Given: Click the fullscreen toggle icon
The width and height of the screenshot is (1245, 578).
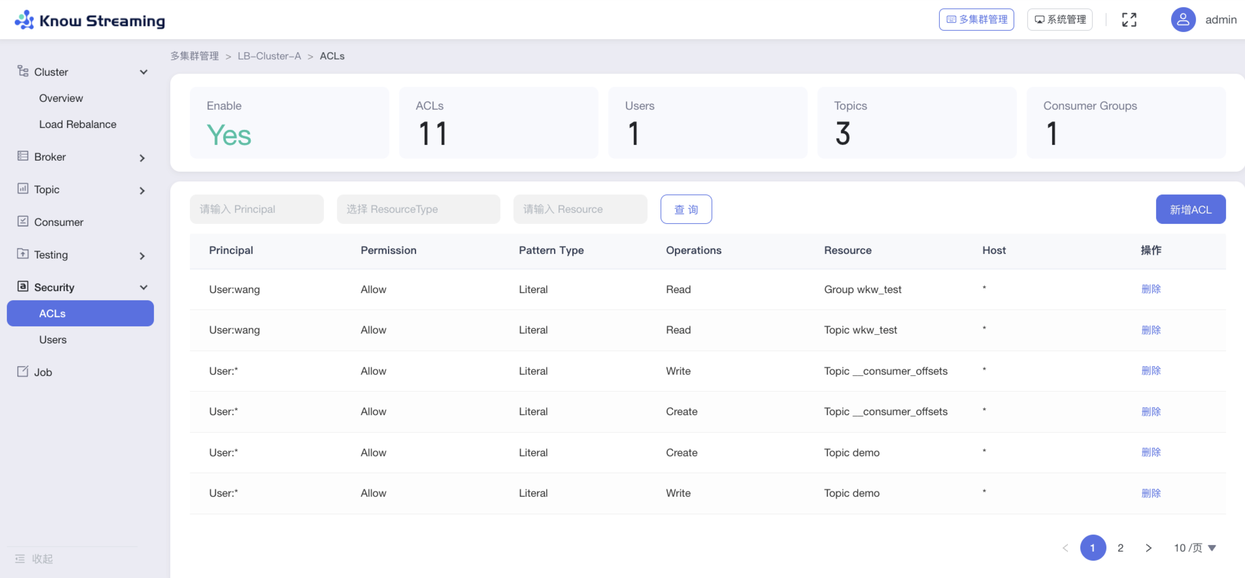Looking at the screenshot, I should coord(1129,20).
